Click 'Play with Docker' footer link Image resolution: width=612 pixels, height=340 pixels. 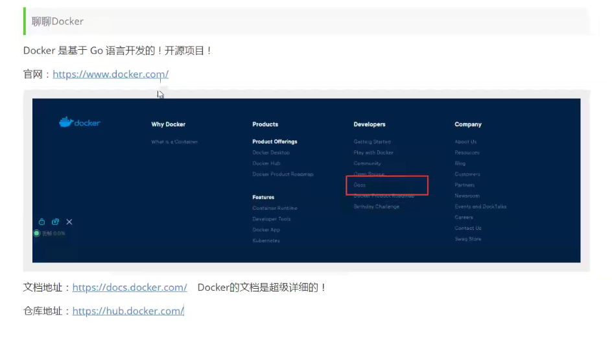(x=373, y=152)
